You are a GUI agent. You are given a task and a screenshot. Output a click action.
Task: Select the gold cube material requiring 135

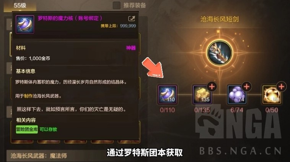click(x=202, y=94)
